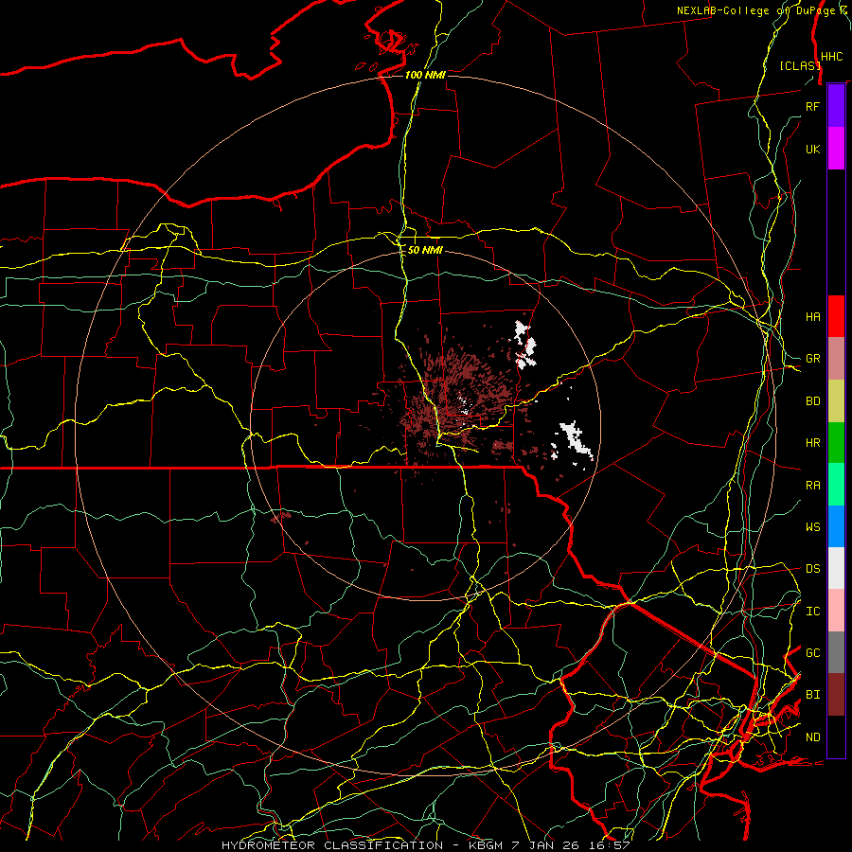Viewport: 852px width, 852px height.
Task: Select the BD yellow legend swatch
Action: [x=836, y=401]
